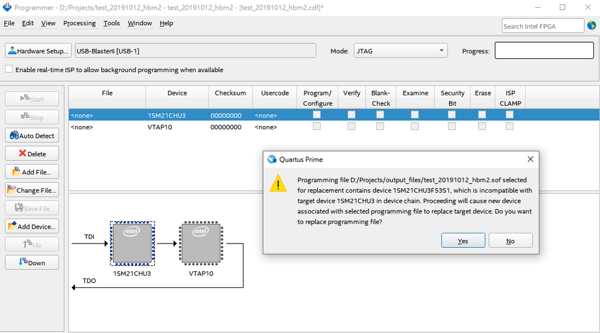Click Change File button
This screenshot has width=600, height=333.
[32, 190]
